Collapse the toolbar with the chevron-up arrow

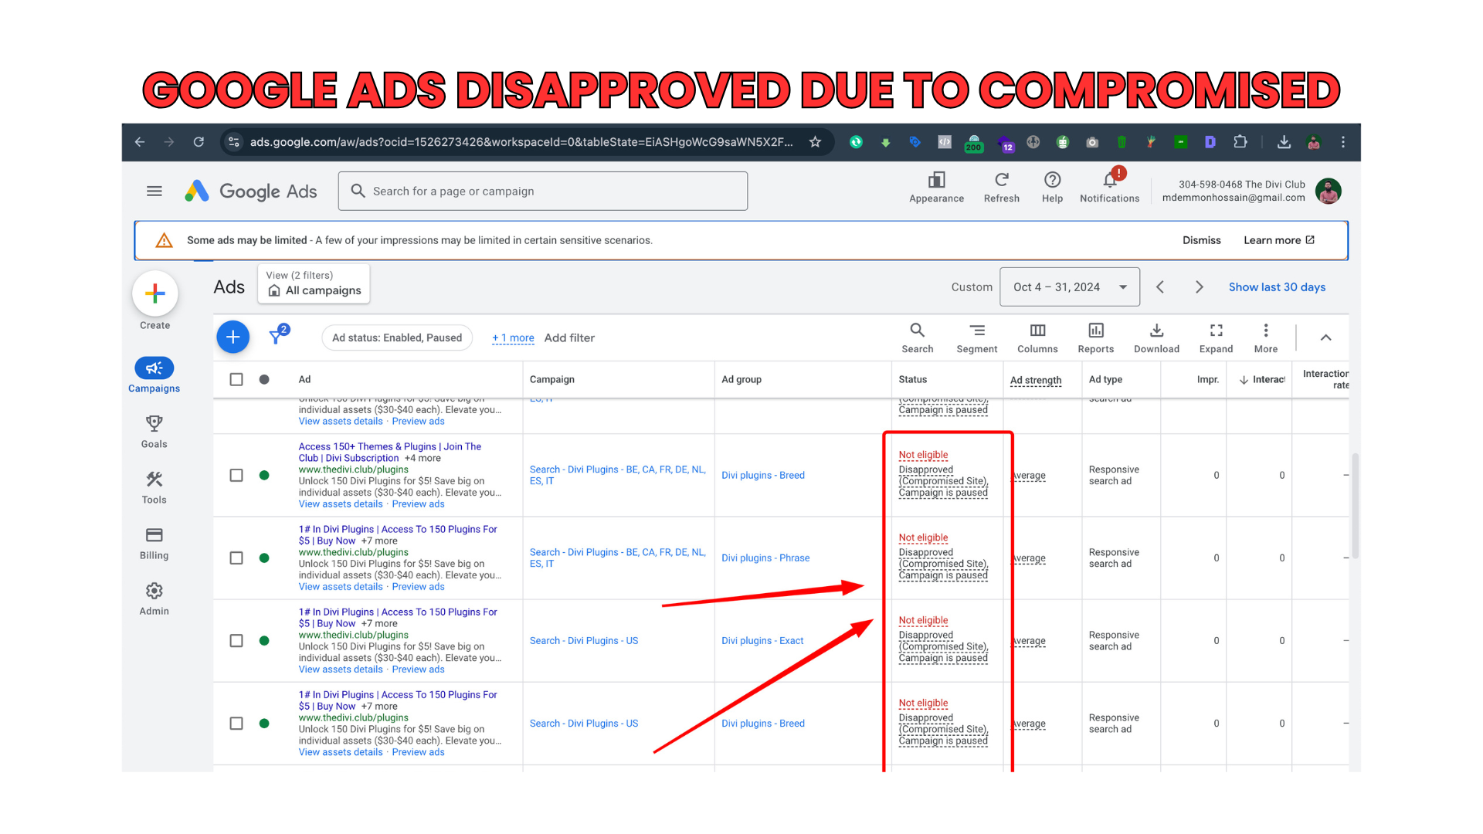click(x=1325, y=337)
